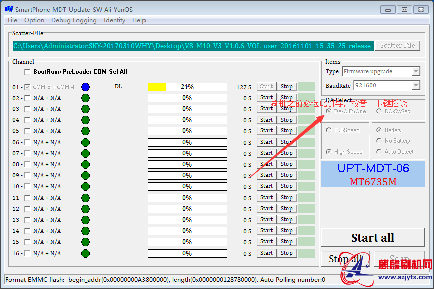Click the DL status text on channel 01
The width and height of the screenshot is (434, 289).
point(118,86)
